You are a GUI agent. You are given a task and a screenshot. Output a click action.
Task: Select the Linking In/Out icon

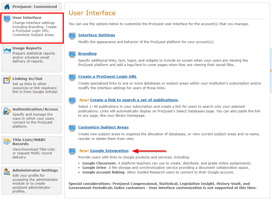coord(7,80)
